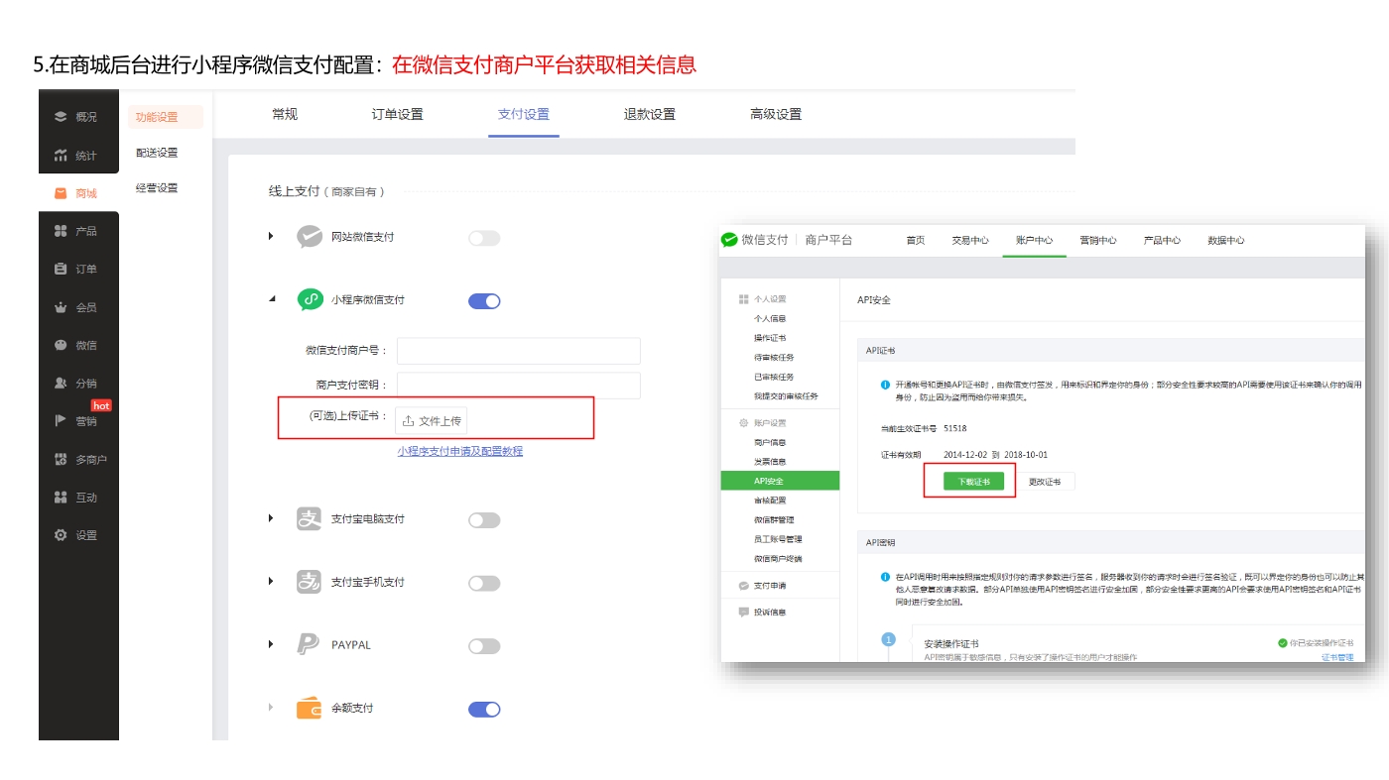Open the 证书管理 link
1389x780 pixels.
[1337, 657]
